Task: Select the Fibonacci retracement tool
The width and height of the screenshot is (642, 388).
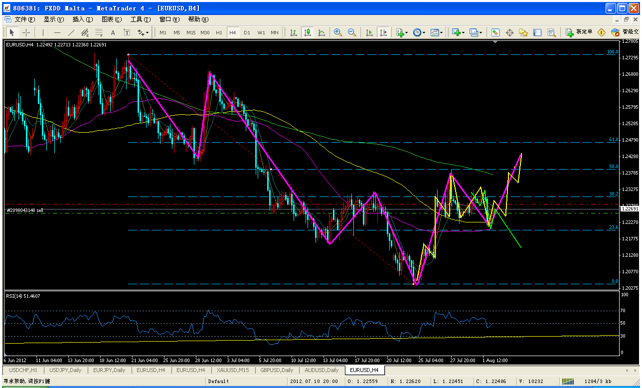Action: coord(99,32)
